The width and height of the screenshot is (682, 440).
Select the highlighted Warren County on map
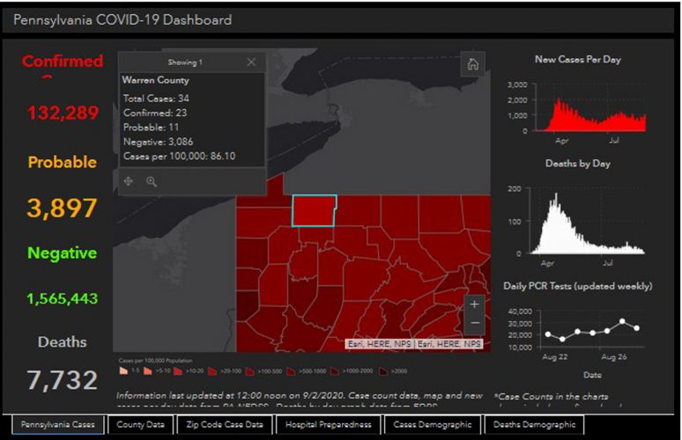314,210
